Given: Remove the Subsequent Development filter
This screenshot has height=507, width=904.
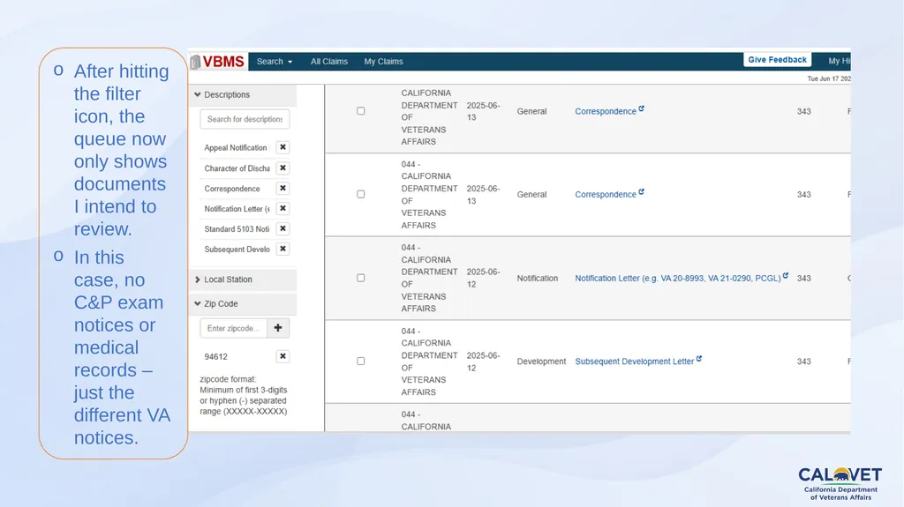Looking at the screenshot, I should tap(282, 249).
